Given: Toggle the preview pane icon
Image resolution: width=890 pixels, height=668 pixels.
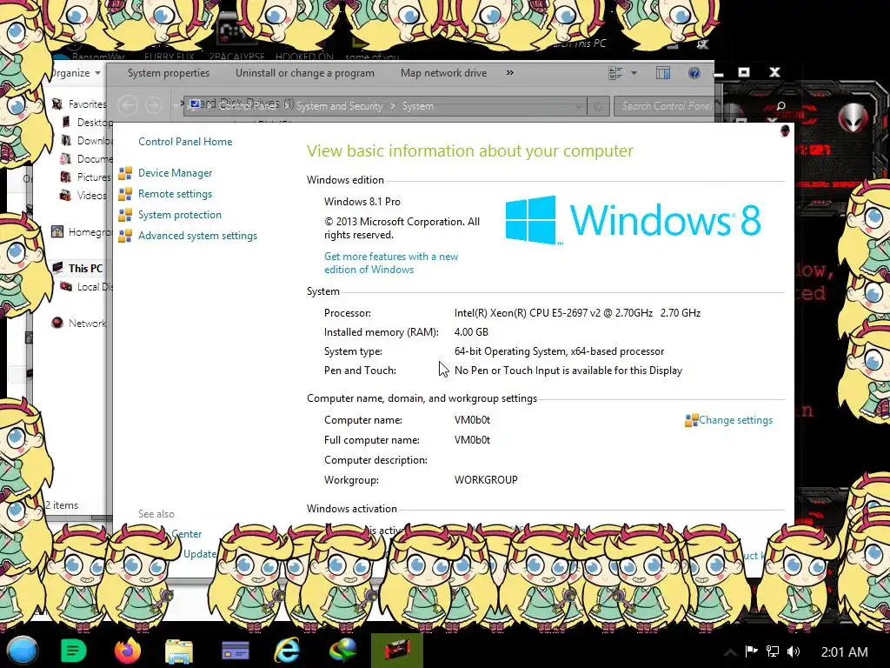Looking at the screenshot, I should point(663,73).
